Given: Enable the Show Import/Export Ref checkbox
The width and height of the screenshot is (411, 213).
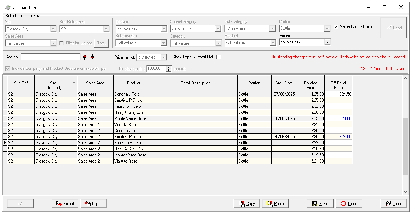Looking at the screenshot, I should pyautogui.click(x=218, y=57).
